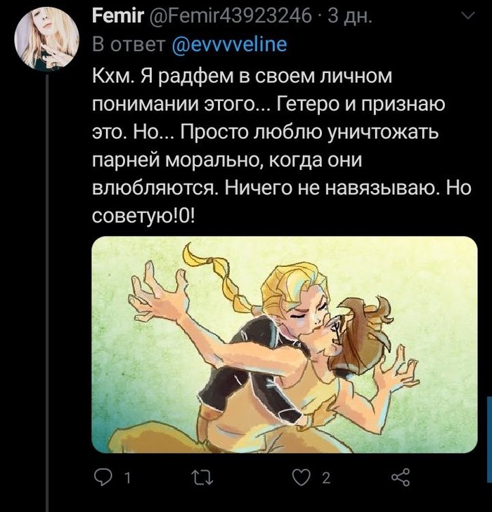Click the reply count number 1

pos(128,479)
